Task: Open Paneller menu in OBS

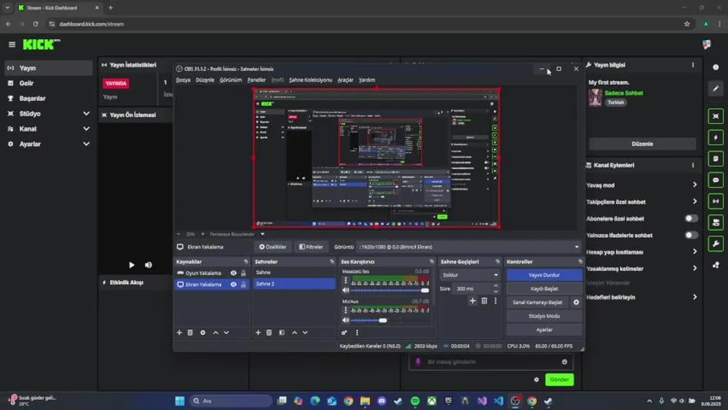Action: (256, 80)
